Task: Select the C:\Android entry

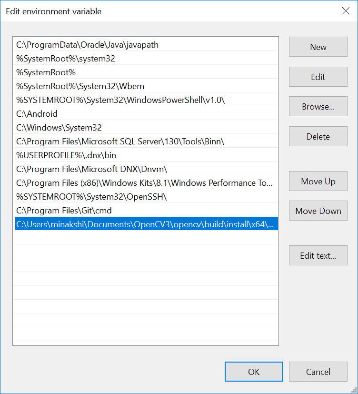Action: click(x=146, y=114)
